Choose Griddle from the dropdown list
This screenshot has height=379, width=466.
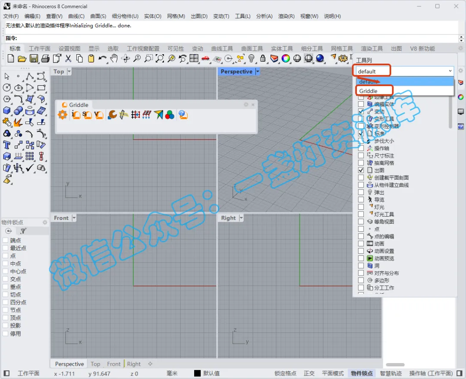pos(405,91)
